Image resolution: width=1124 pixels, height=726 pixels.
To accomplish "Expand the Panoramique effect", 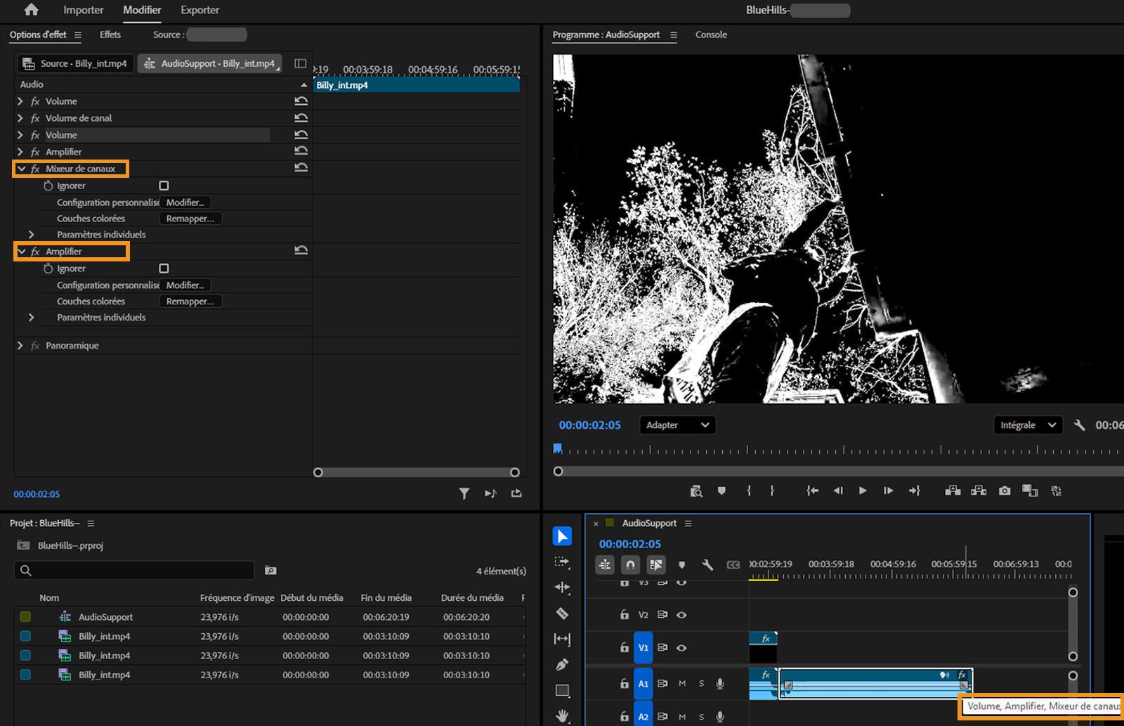I will 20,346.
